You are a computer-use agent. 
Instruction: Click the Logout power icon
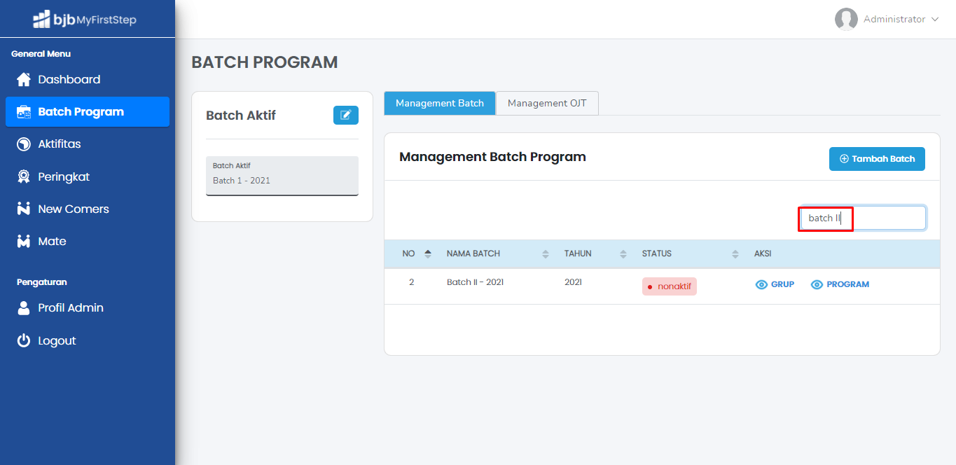coord(24,341)
